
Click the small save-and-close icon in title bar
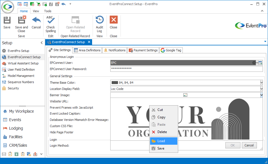57,4
